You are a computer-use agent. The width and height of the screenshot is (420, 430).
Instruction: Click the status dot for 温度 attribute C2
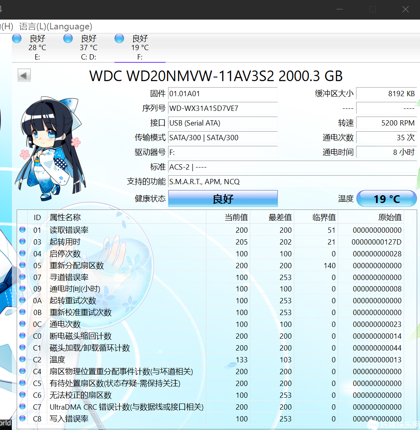[22, 359]
